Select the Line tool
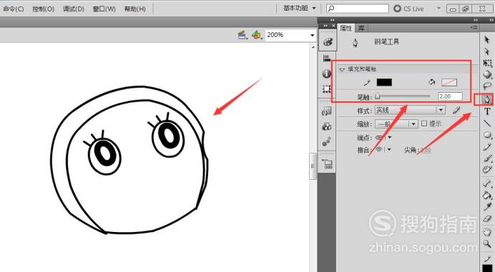This screenshot has width=495, height=272. pyautogui.click(x=487, y=124)
